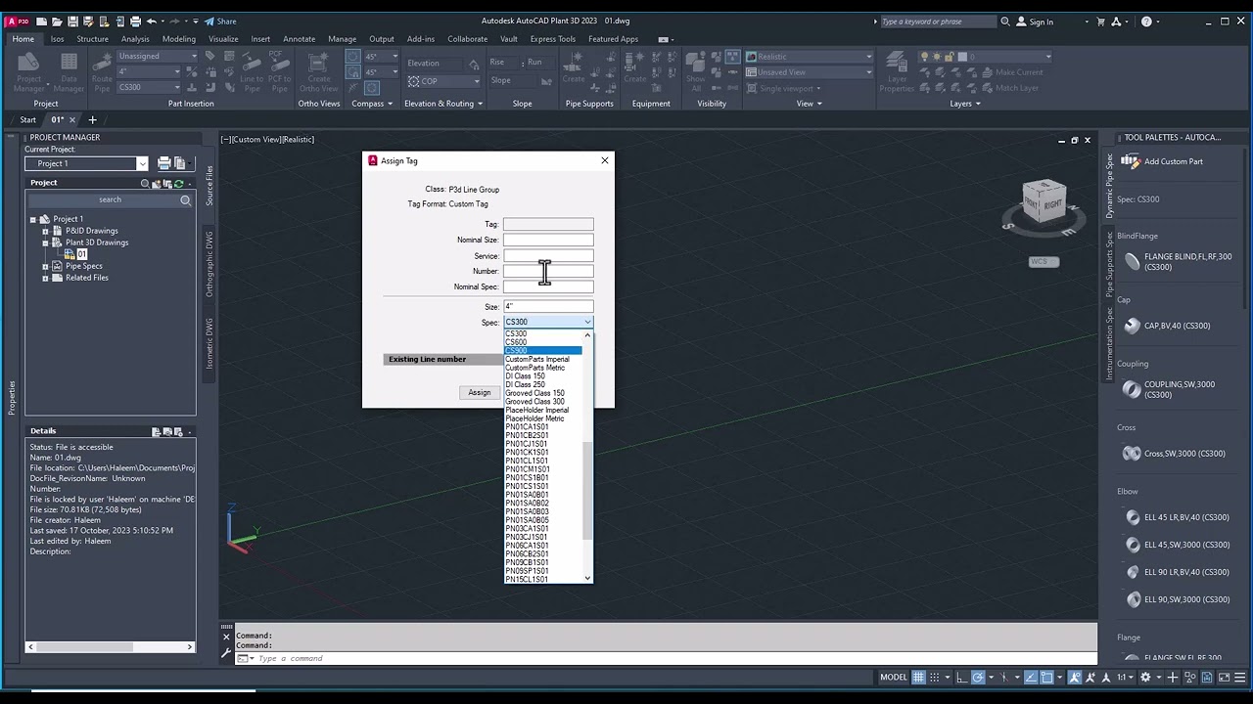This screenshot has width=1253, height=704.
Task: Toggle snap mode dots in status bar
Action: coord(936,677)
